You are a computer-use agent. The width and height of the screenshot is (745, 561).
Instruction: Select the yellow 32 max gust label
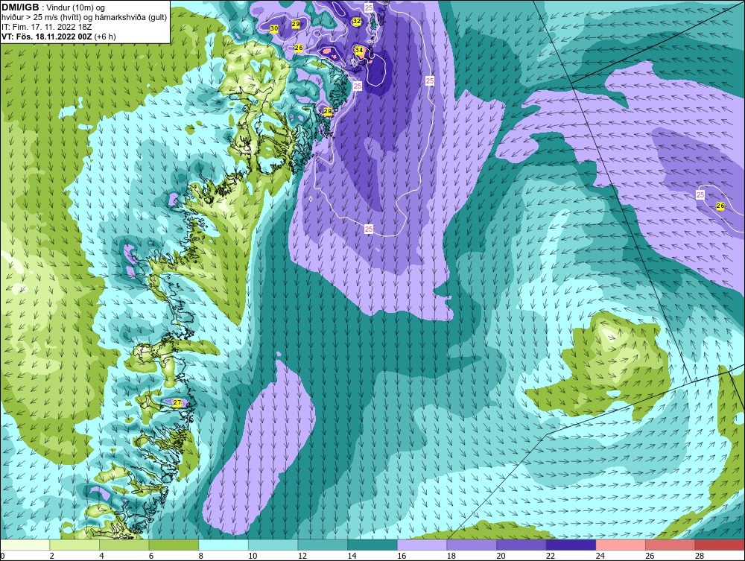[x=356, y=22]
